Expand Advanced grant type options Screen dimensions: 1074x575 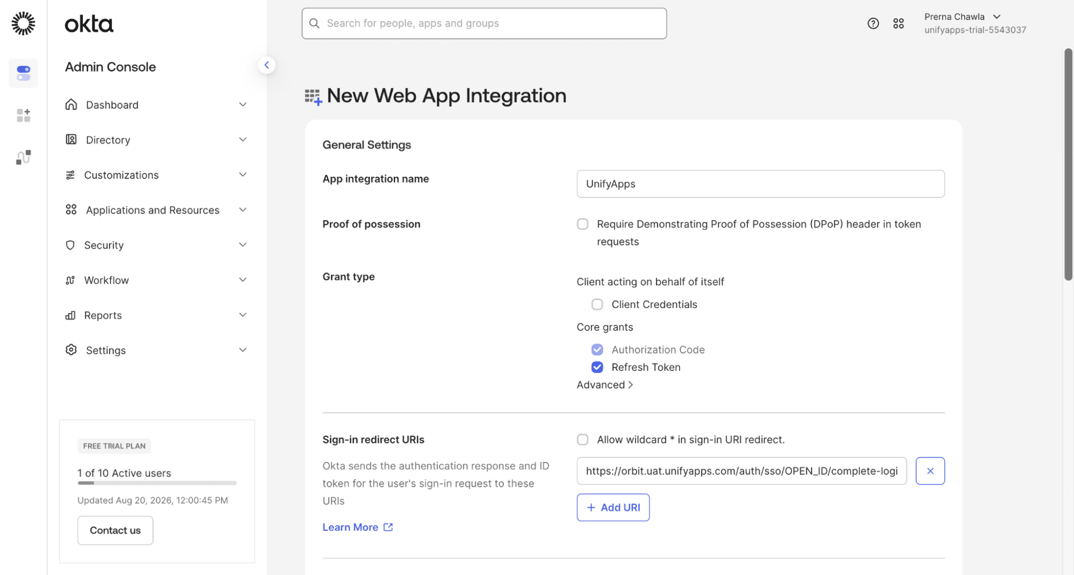pos(605,385)
